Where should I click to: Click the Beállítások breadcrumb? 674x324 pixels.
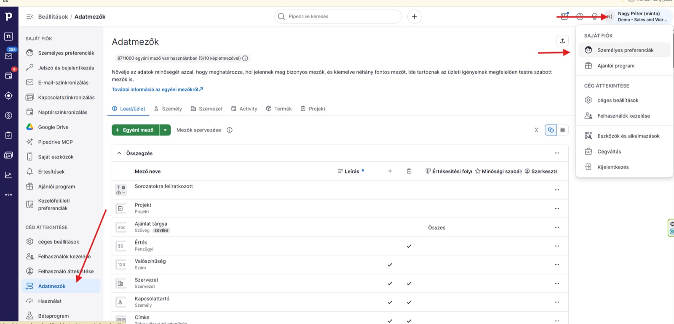tap(53, 17)
